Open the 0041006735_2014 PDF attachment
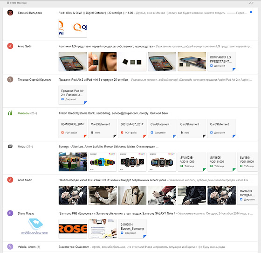 (73, 128)
